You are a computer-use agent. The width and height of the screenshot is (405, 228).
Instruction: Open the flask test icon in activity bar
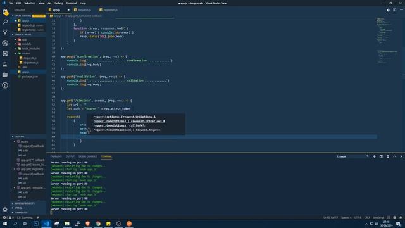[5, 65]
